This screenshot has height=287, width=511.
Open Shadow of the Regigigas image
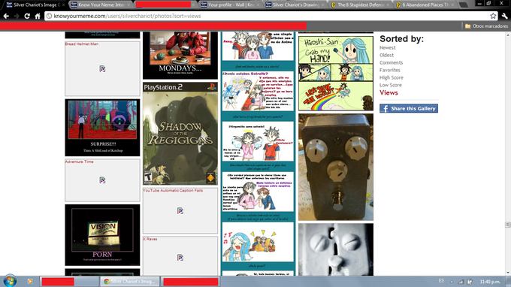click(x=180, y=134)
